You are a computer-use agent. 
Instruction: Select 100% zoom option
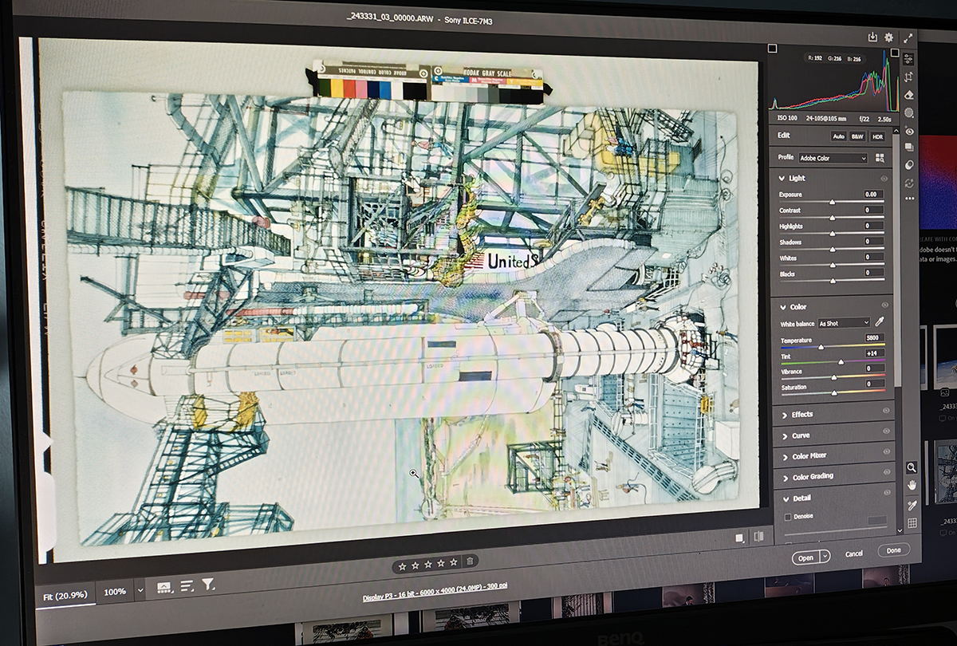[x=115, y=592]
